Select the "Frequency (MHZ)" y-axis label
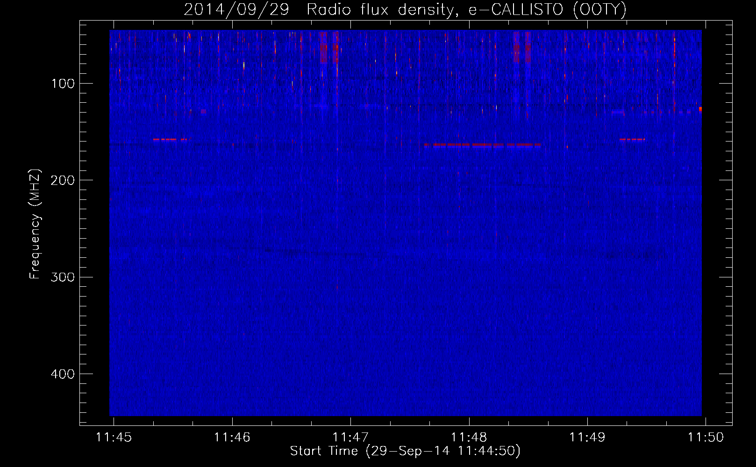 click(x=35, y=224)
